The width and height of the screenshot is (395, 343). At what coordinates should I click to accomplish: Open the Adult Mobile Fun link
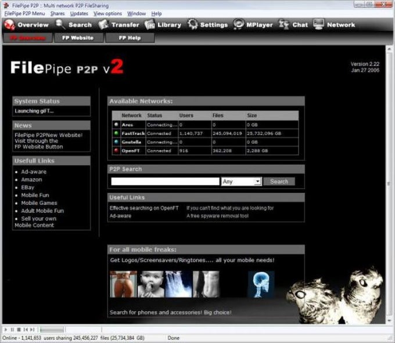(42, 211)
